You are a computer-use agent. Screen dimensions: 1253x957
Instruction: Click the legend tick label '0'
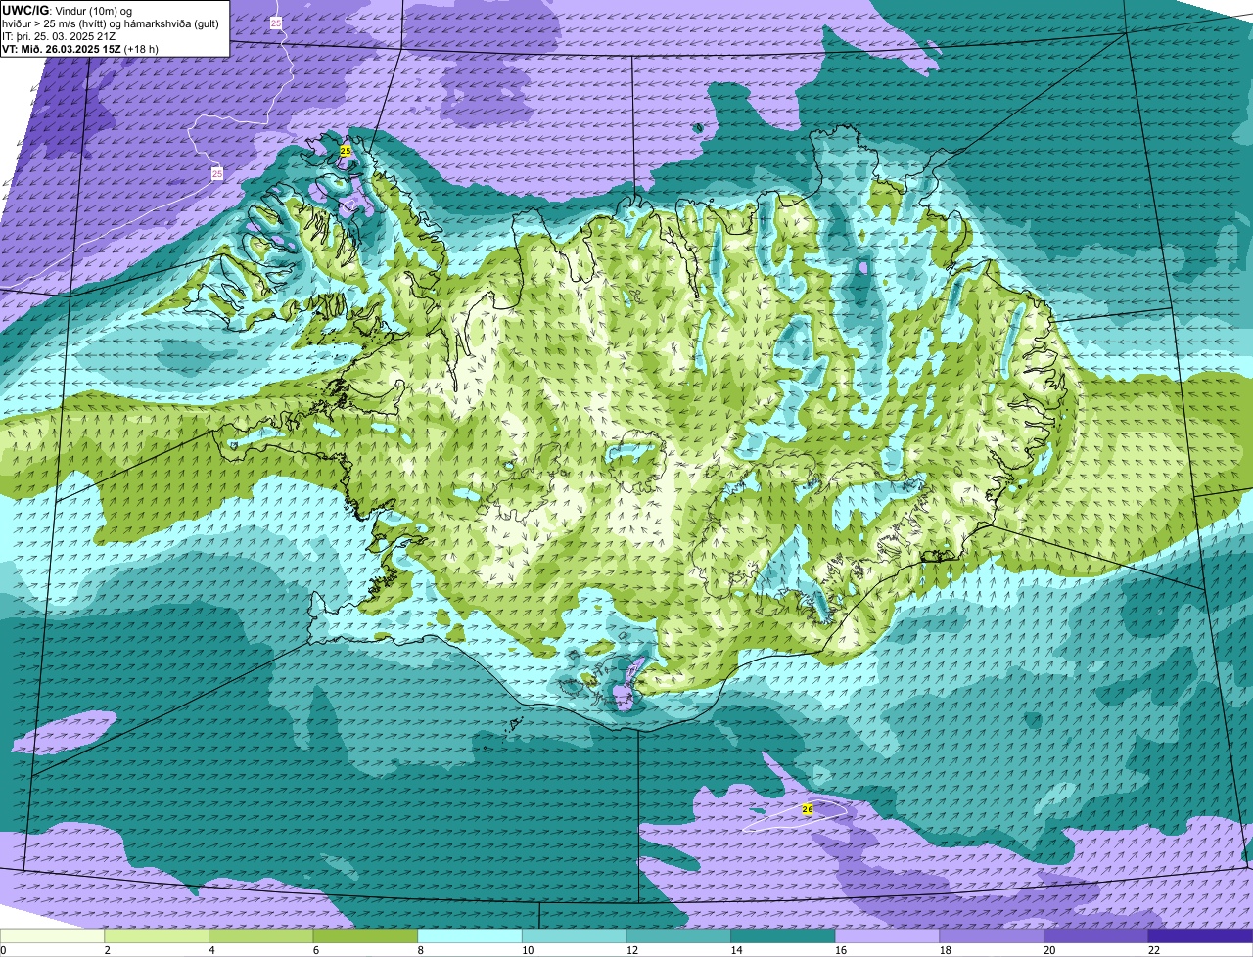pos(3,950)
